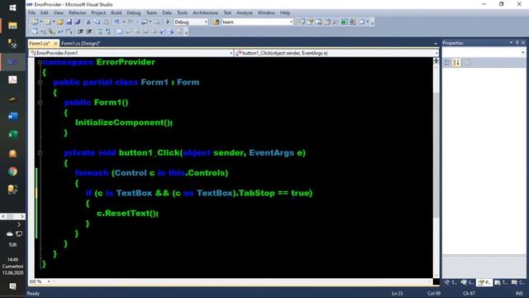Click the Undo arrow icon

(117, 22)
